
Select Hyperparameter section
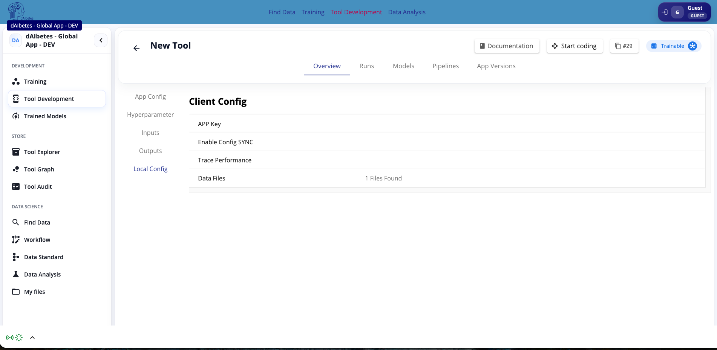point(150,115)
